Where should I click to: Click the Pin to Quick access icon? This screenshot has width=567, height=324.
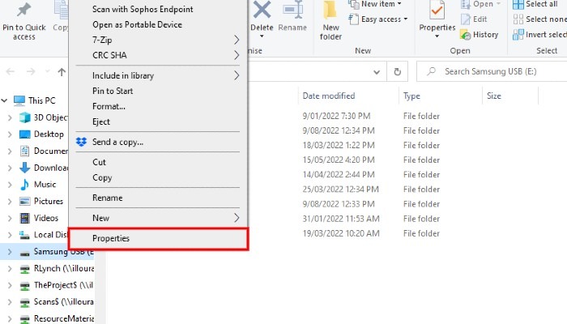(23, 10)
